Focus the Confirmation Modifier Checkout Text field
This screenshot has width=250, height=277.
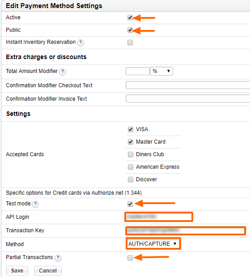coord(188,85)
